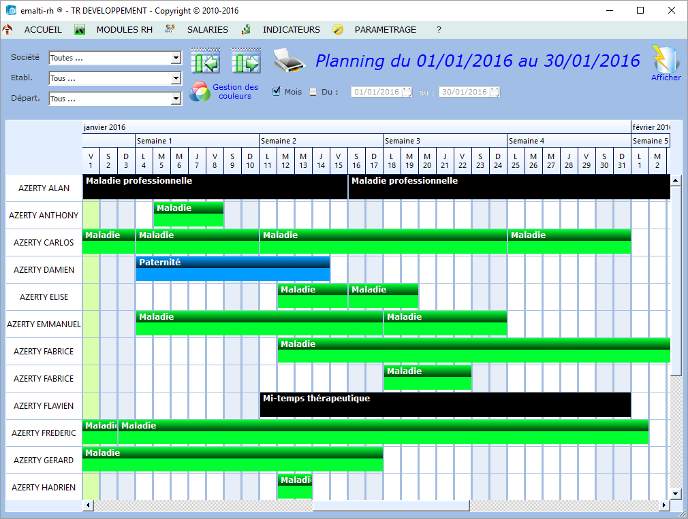Image resolution: width=688 pixels, height=519 pixels.
Task: Click the Semaine 1 header
Action: pos(197,141)
